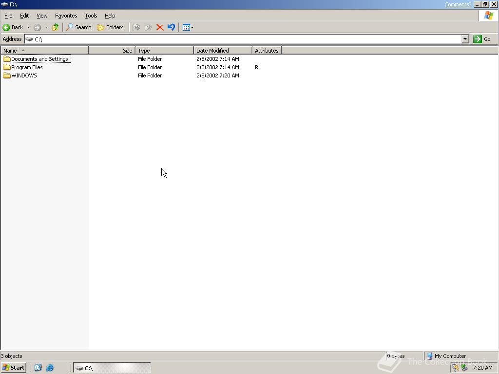Viewport: 499px width, 374px height.
Task: Expand the Address bar dropdown list
Action: coord(465,39)
